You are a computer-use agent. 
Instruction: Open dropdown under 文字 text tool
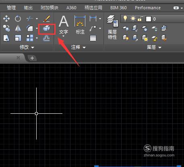click(64, 36)
